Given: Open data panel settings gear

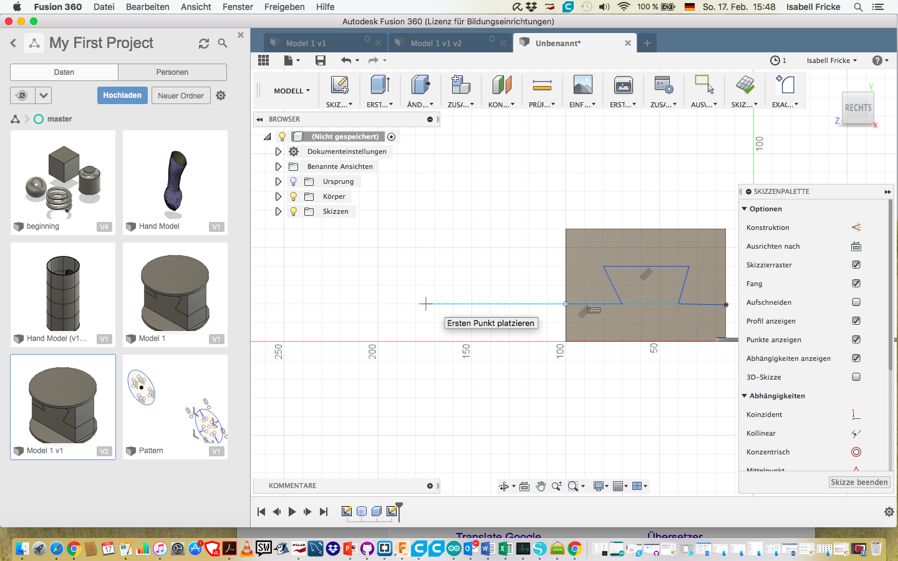Looking at the screenshot, I should 221,95.
